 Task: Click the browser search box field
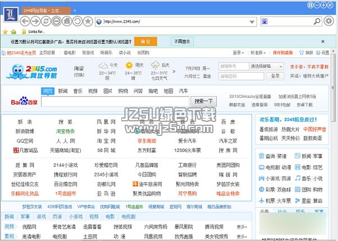tap(290, 21)
